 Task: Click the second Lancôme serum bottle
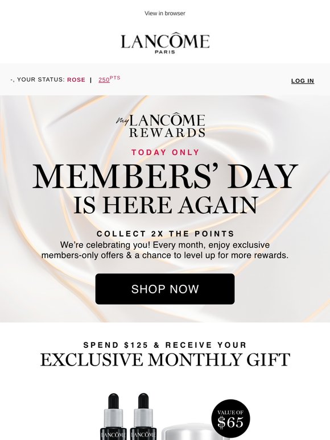pos(143,417)
